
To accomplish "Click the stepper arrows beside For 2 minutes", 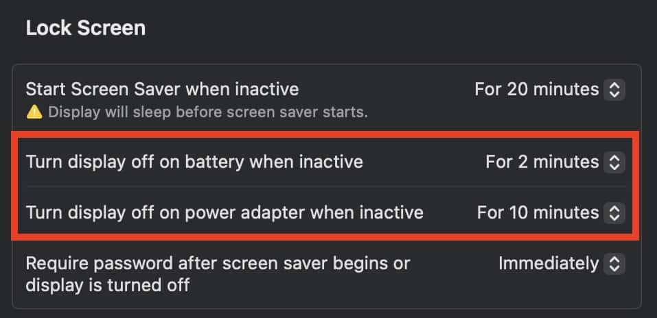I will pyautogui.click(x=615, y=162).
